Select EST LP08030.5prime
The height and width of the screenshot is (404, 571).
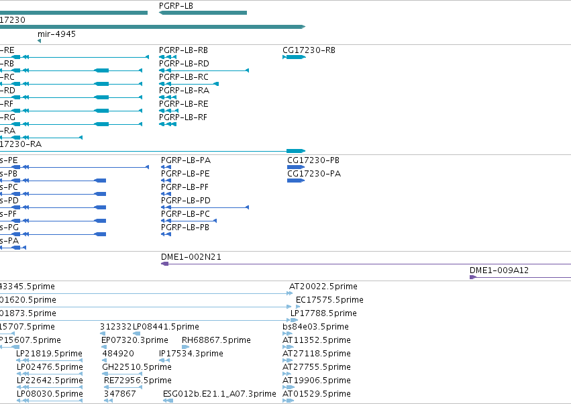tap(50, 394)
